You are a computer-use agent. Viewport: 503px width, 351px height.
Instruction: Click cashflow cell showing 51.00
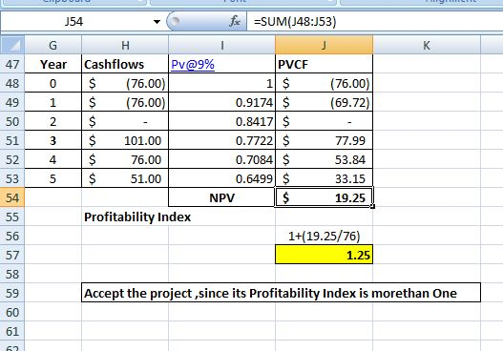(125, 178)
